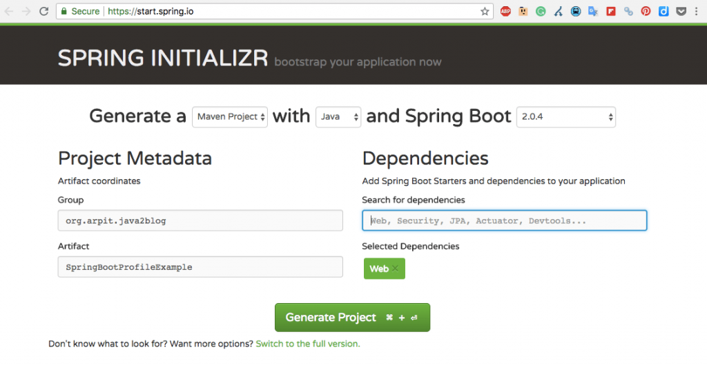Remove the Web dependency tag
Image resolution: width=707 pixels, height=365 pixels.
coord(396,269)
